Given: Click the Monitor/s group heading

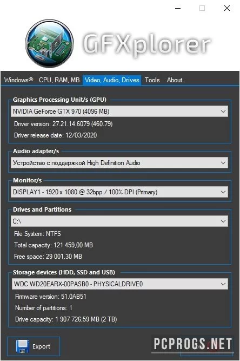Looking at the screenshot, I should click(28, 180).
